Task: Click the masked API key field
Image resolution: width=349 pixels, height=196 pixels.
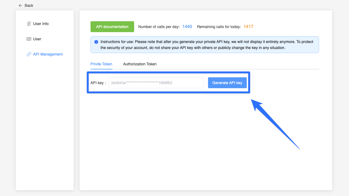Action: [156, 83]
